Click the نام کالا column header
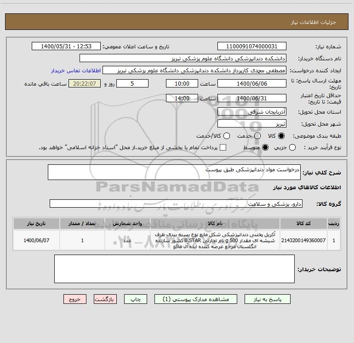The image size is (354, 343). 215,223
